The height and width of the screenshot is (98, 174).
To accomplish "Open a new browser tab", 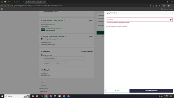I will click(48, 2).
